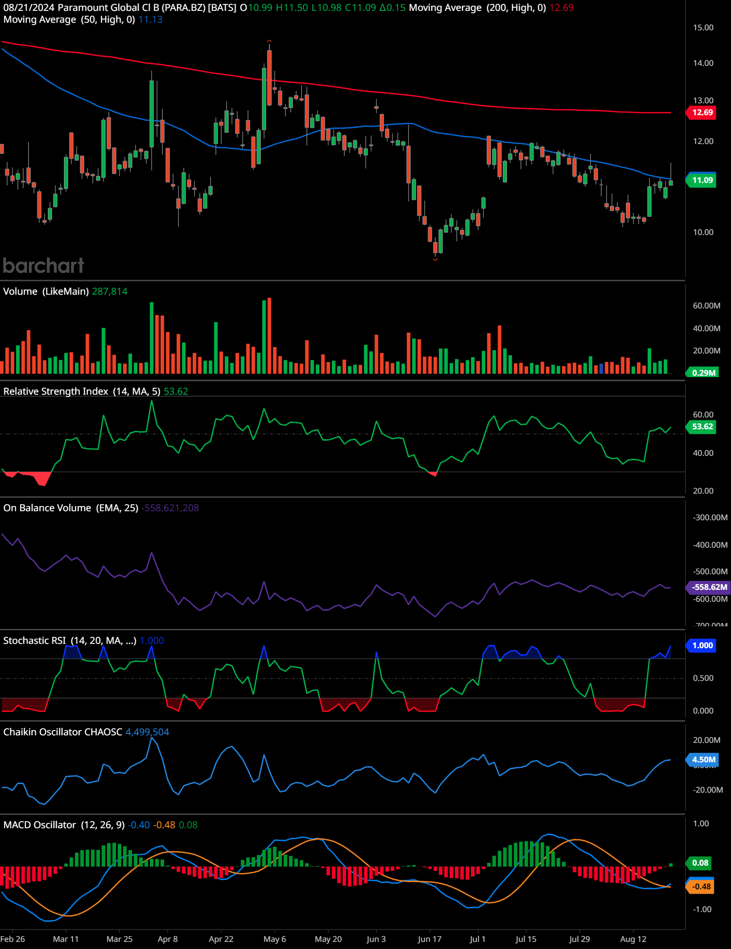
Task: Click the -558.62M OBV value tag
Action: click(x=708, y=587)
